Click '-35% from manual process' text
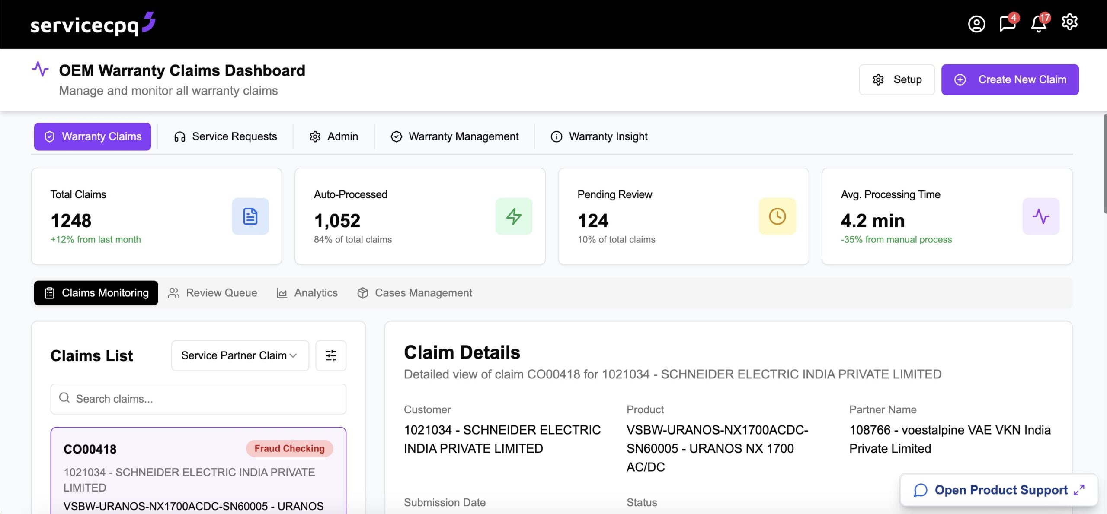This screenshot has width=1107, height=514. tap(896, 239)
